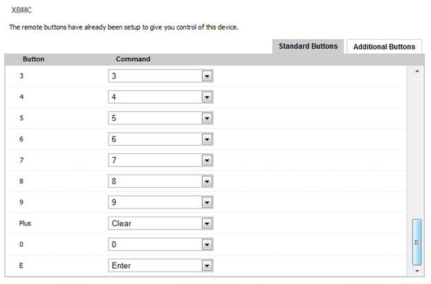Image resolution: width=431 pixels, height=284 pixels.
Task: Open the command dropdown for button 5
Action: click(x=206, y=118)
